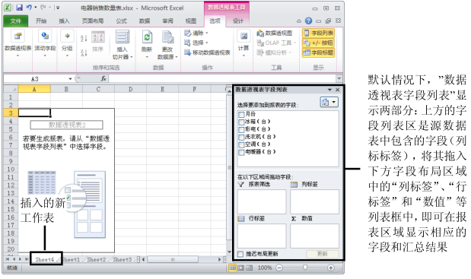Switch to the 页面布局 ribbon tab

click(x=93, y=21)
